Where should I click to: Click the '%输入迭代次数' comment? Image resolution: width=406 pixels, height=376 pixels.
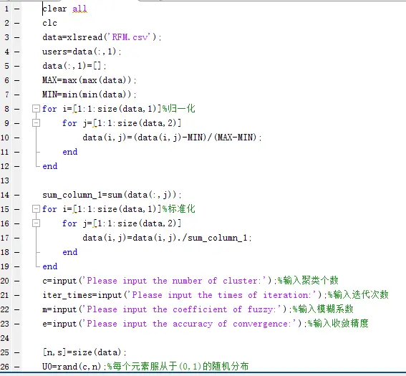click(x=358, y=294)
